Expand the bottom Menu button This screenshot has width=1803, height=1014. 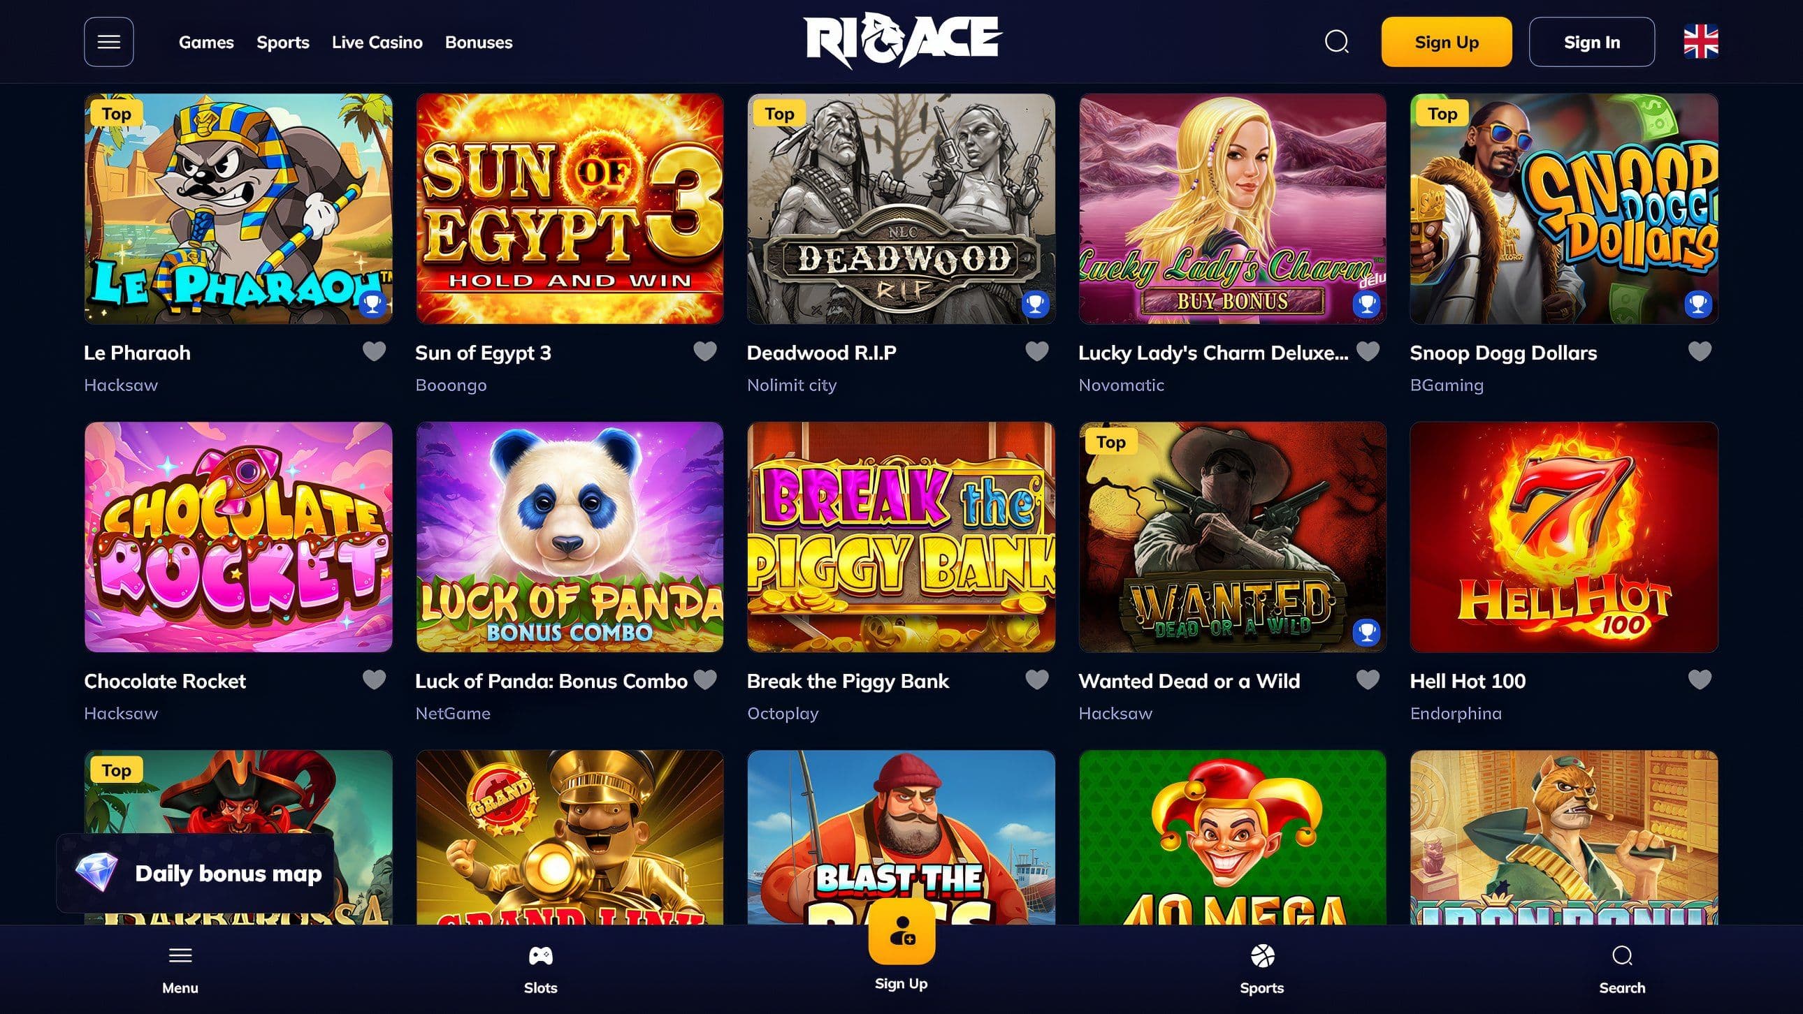click(180, 969)
